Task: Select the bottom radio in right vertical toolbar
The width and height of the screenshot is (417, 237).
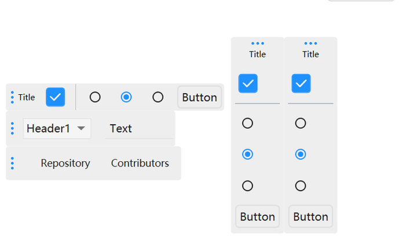Action: tap(301, 186)
